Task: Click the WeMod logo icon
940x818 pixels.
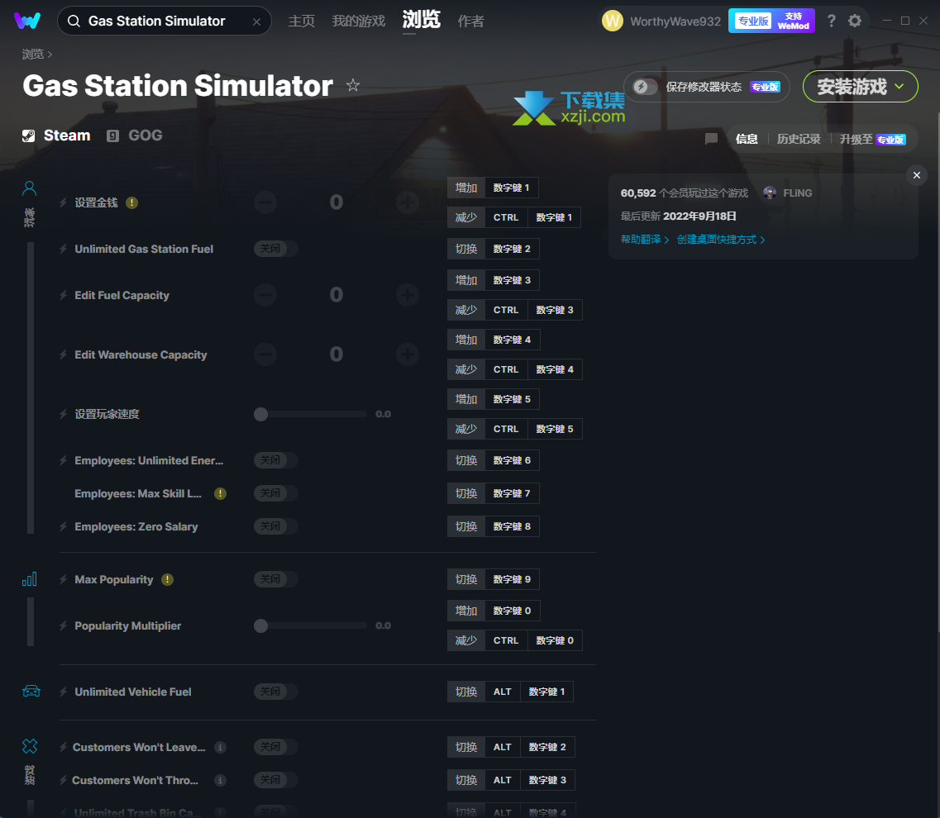Action: point(27,21)
